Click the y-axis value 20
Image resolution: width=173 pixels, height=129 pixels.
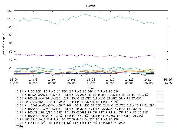[x=11, y=68]
